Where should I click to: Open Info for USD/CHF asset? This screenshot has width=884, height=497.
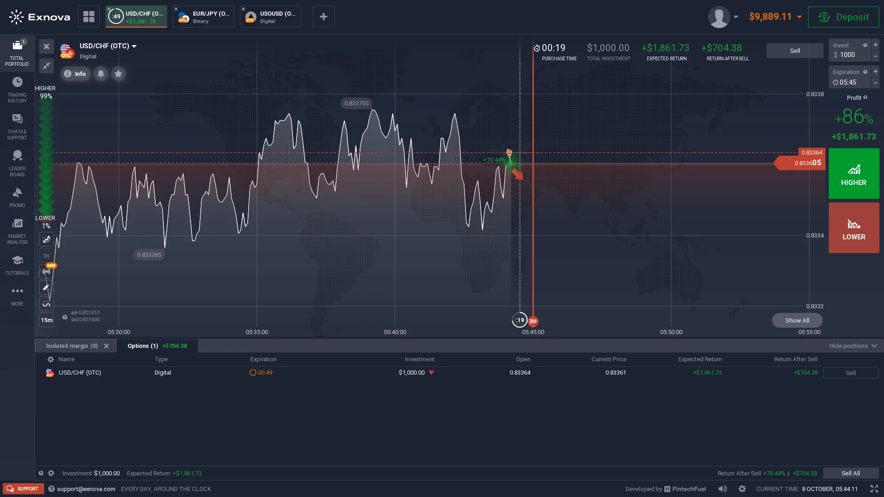(x=75, y=74)
